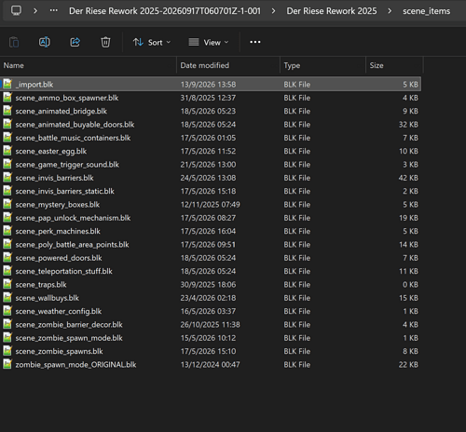Go to the Der Riese Rework 2025 breadcrumb folder

click(x=332, y=11)
